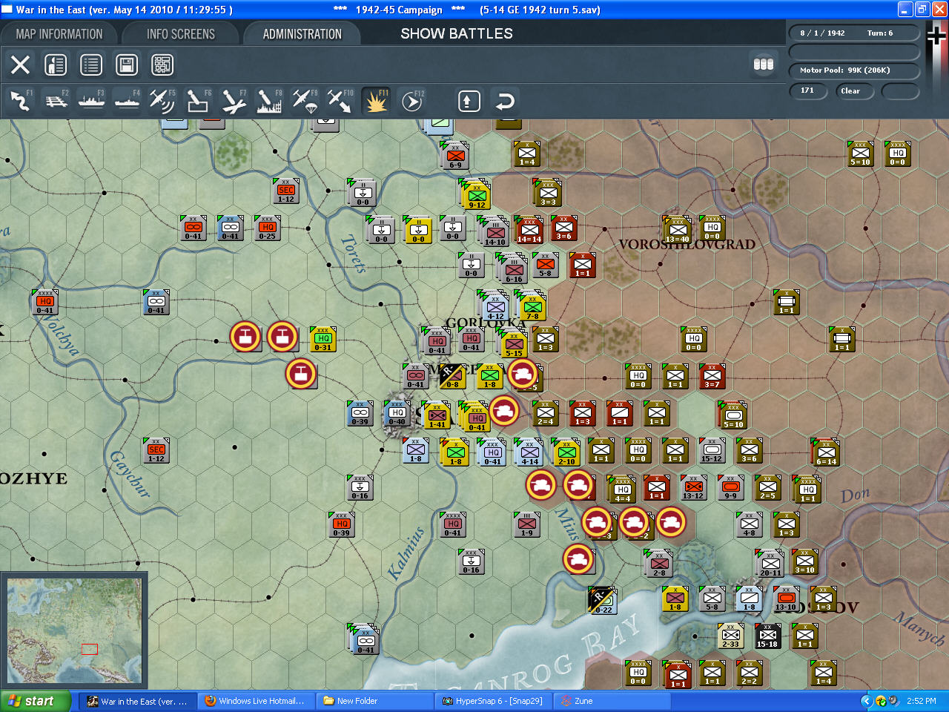Switch to War in the East taskbar button
Image resolution: width=949 pixels, height=712 pixels.
(x=139, y=701)
